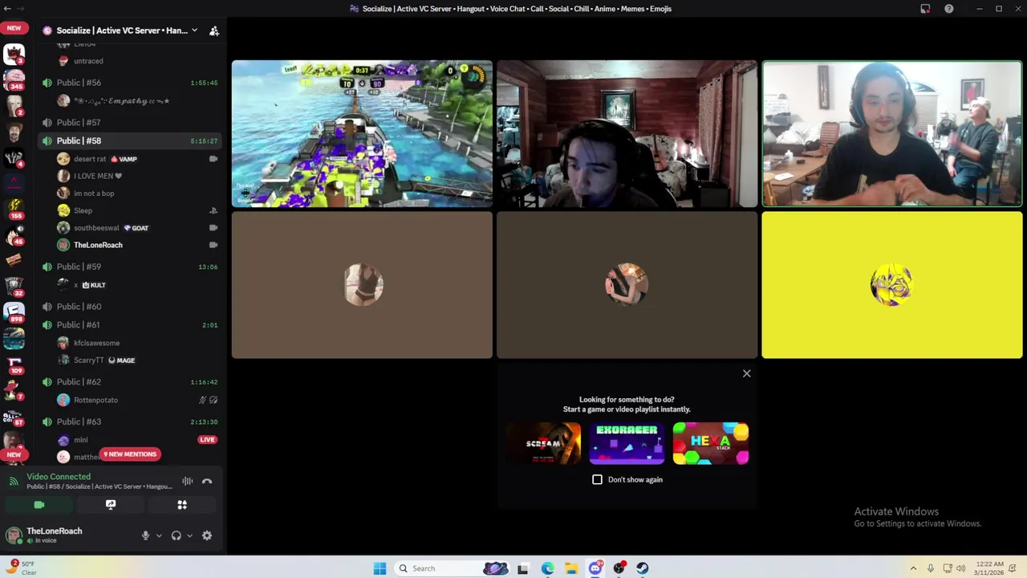This screenshot has width=1027, height=578.
Task: Show hidden system tray icons
Action: coord(913,568)
